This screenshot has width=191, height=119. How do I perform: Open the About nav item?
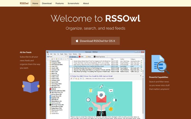pos(86,3)
